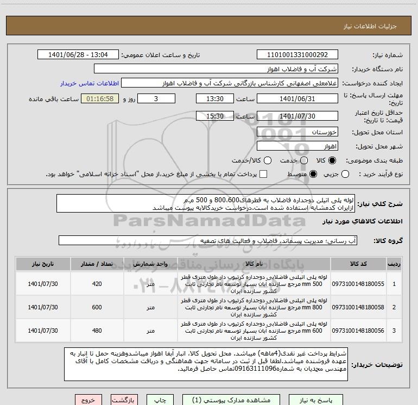
Task: Click the مشاهده مدارک پیوستی (1) button
Action: [x=231, y=400]
